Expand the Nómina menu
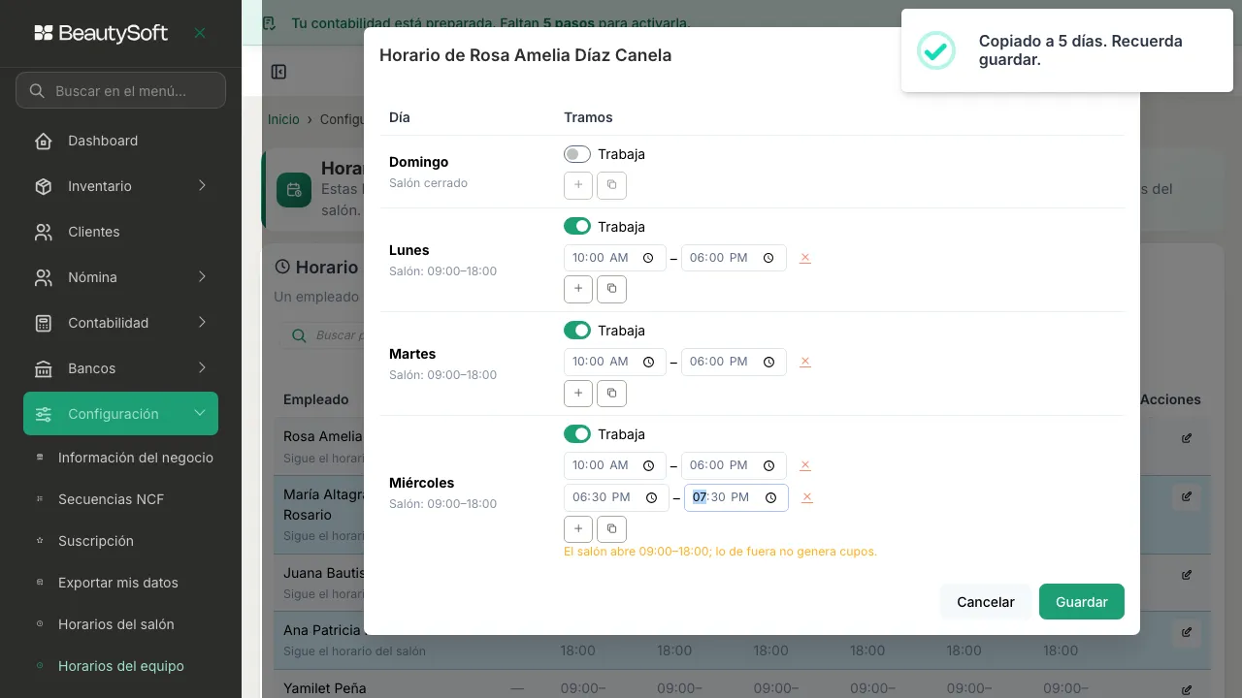The width and height of the screenshot is (1242, 698). point(120,277)
